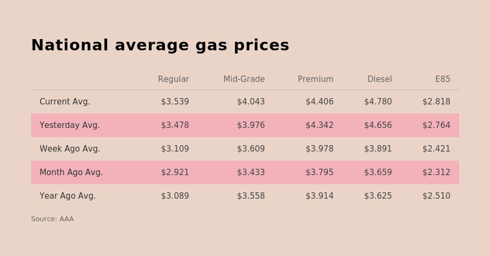The width and height of the screenshot is (489, 256).
Task: Click the Mid-Grade column header
Action: tap(244, 79)
